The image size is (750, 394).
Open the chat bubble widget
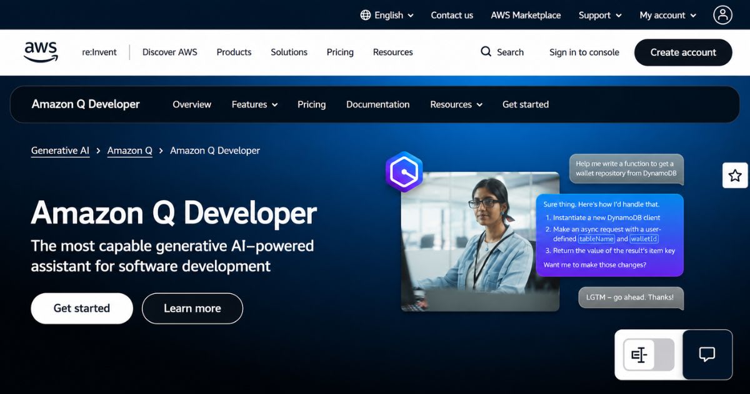[x=707, y=355]
